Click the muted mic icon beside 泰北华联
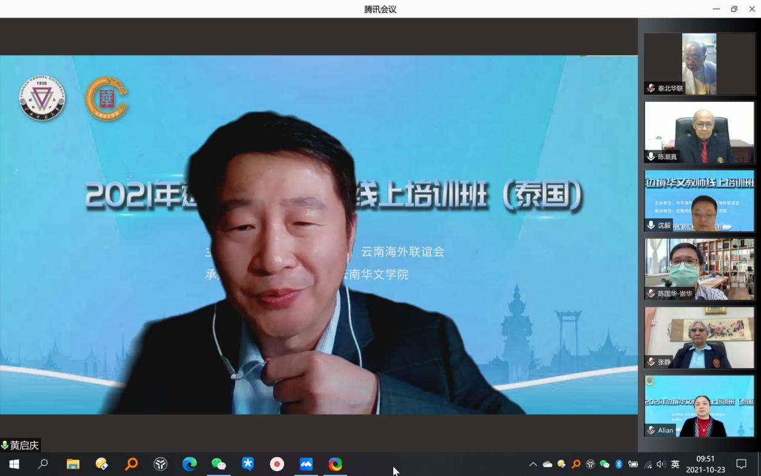This screenshot has width=761, height=476. click(x=651, y=89)
